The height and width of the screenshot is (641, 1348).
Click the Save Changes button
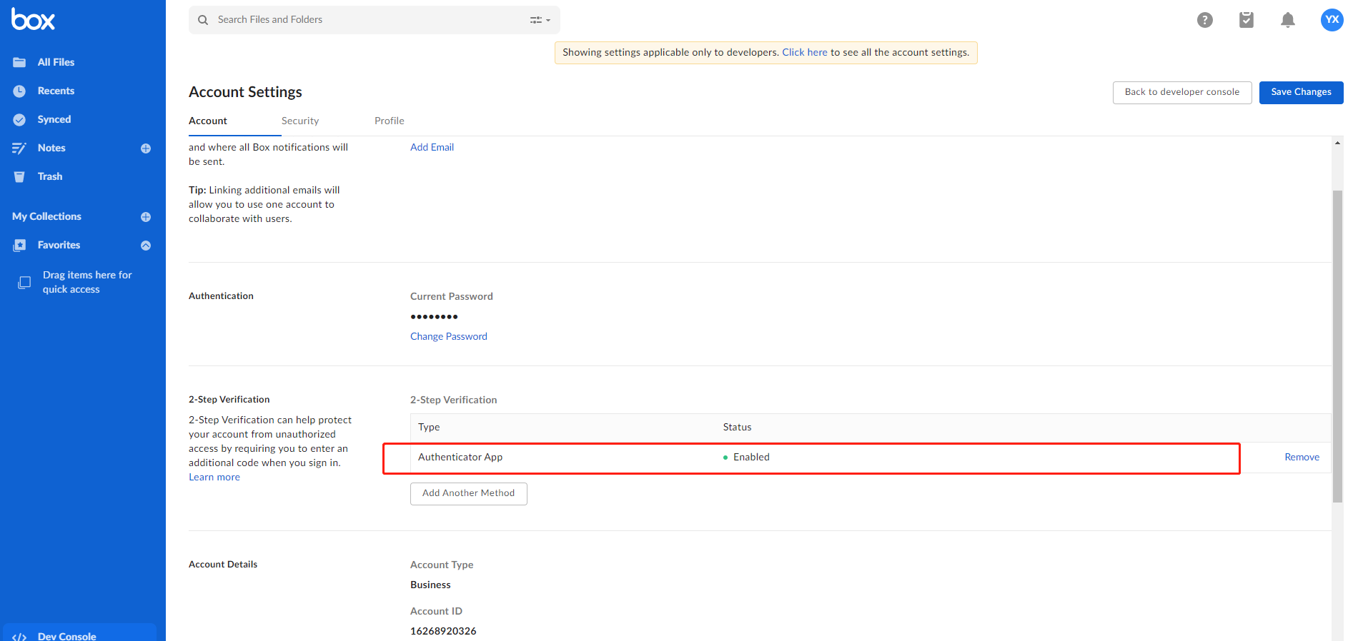coord(1301,92)
